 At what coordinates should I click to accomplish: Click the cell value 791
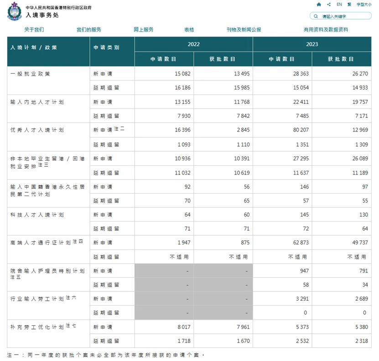[x=363, y=271]
